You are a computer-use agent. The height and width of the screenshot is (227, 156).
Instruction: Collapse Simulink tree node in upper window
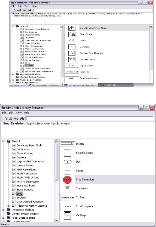[x=13, y=26]
